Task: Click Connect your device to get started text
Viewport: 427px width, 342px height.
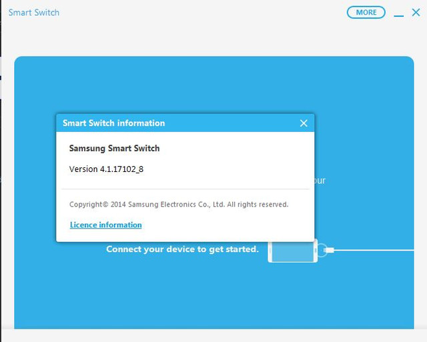Action: pyautogui.click(x=182, y=249)
